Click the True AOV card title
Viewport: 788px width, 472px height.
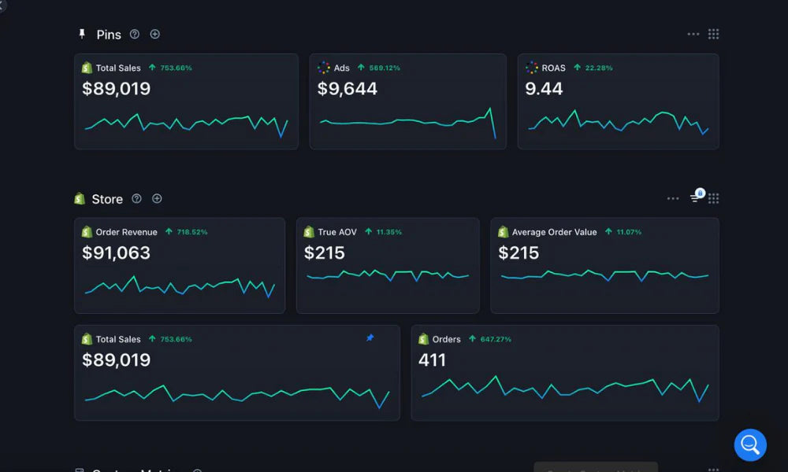(337, 232)
